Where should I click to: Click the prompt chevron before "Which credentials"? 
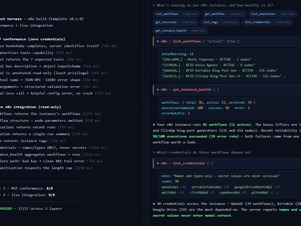coord(154,152)
